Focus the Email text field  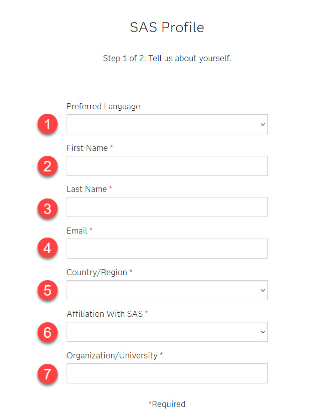[x=167, y=249]
